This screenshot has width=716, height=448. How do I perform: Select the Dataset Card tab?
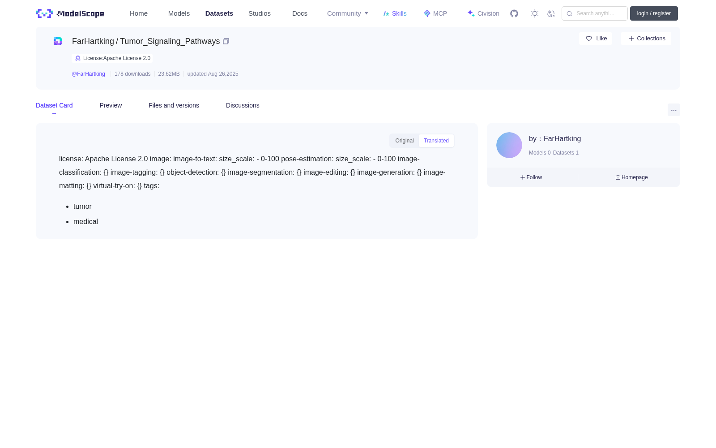pyautogui.click(x=54, y=105)
